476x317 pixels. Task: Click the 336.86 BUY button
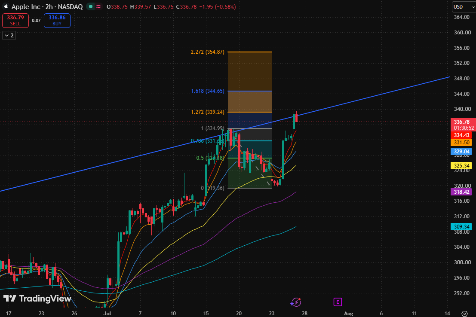tap(57, 20)
